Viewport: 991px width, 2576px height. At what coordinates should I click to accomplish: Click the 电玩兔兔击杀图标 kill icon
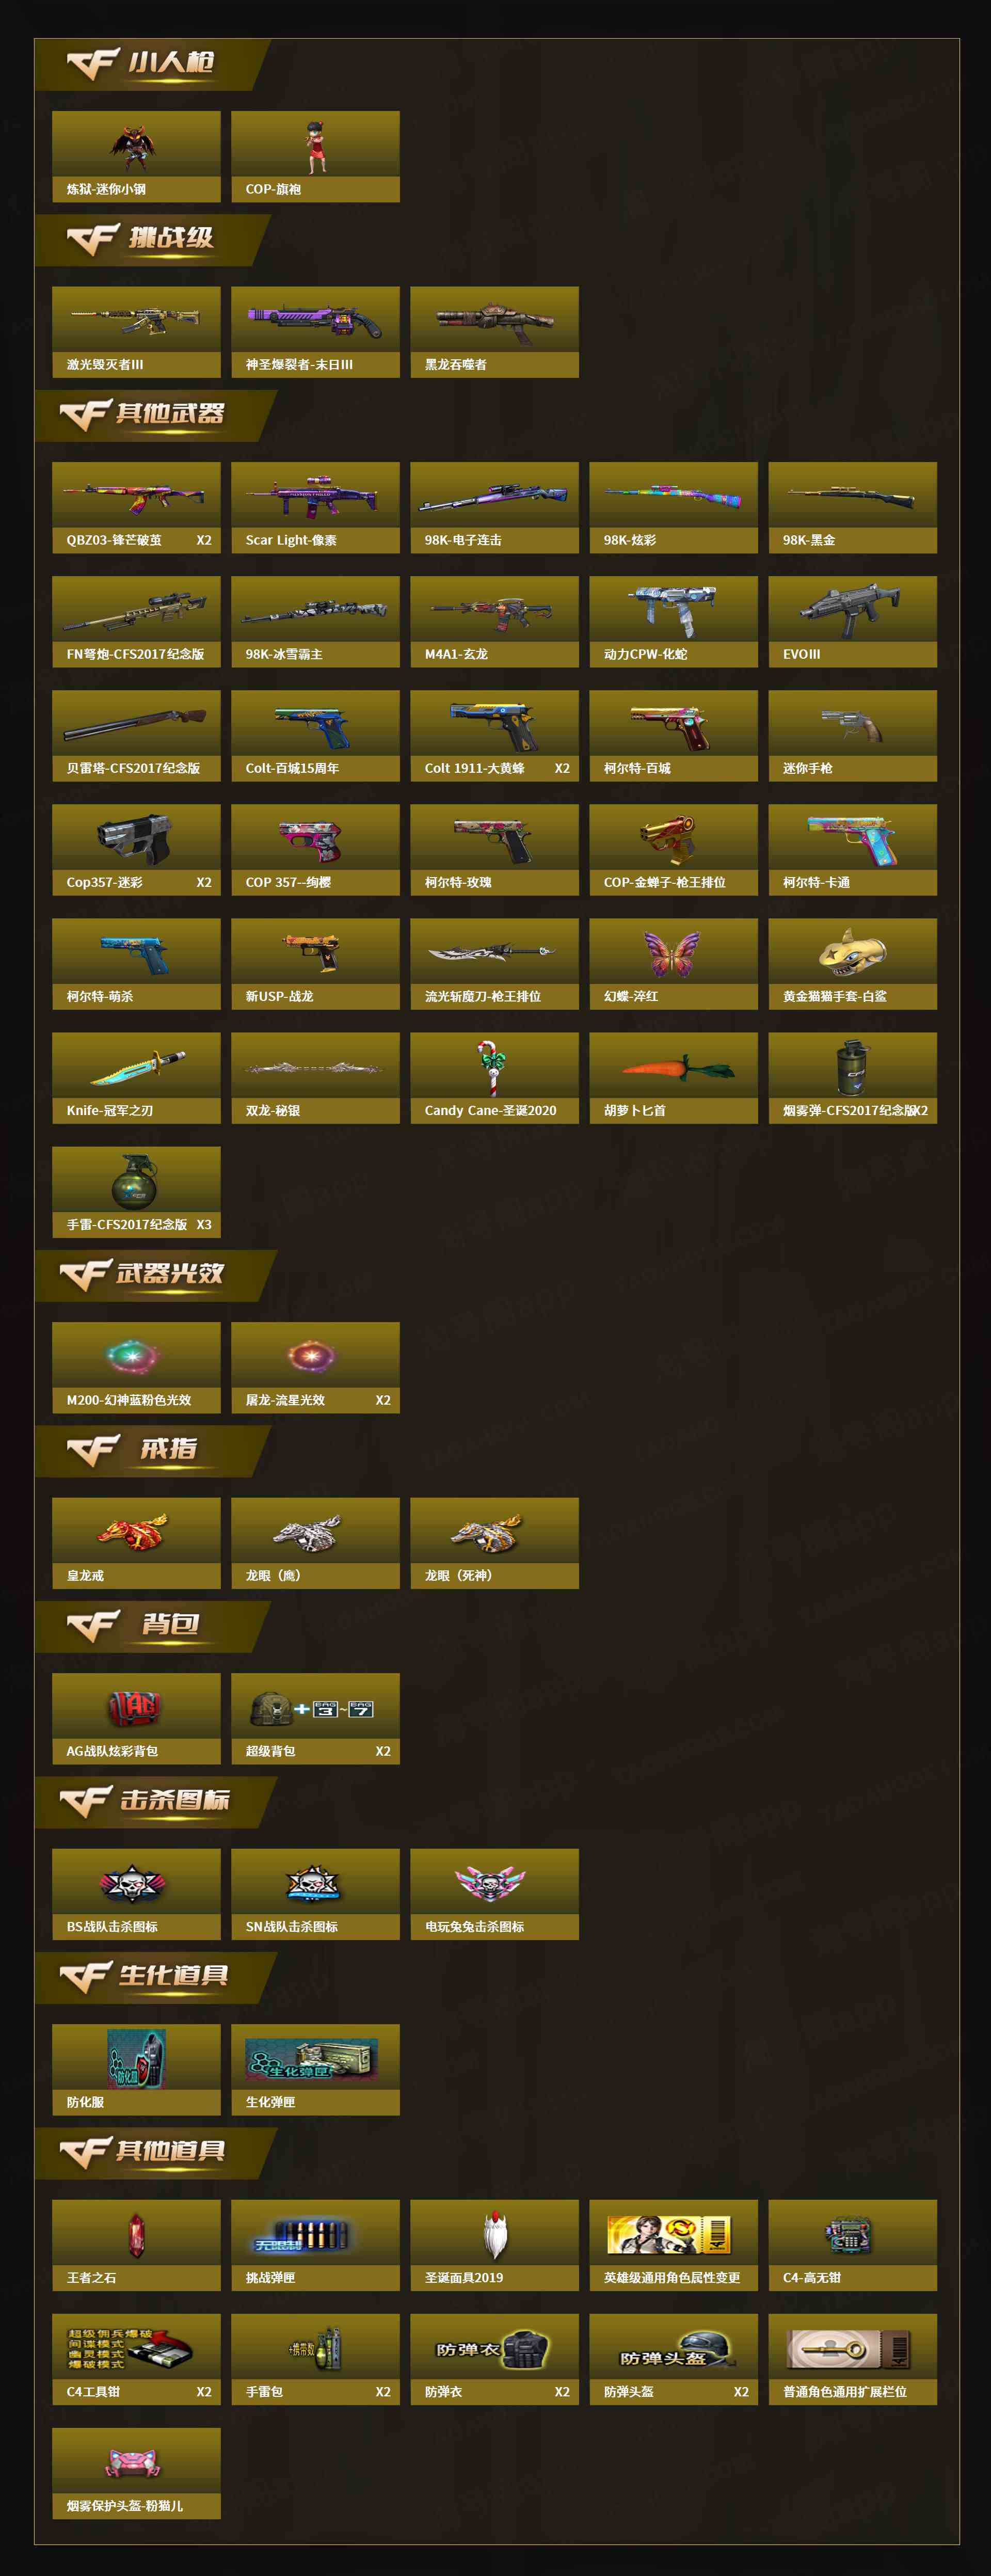pyautogui.click(x=494, y=1894)
